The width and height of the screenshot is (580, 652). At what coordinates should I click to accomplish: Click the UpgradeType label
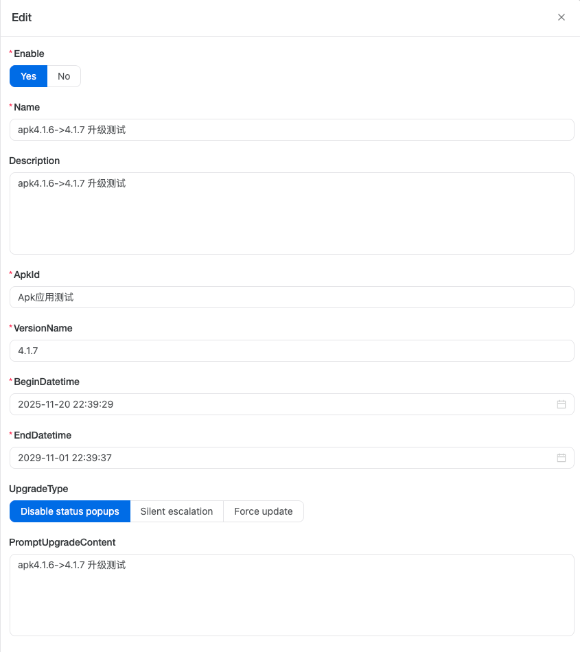(38, 489)
